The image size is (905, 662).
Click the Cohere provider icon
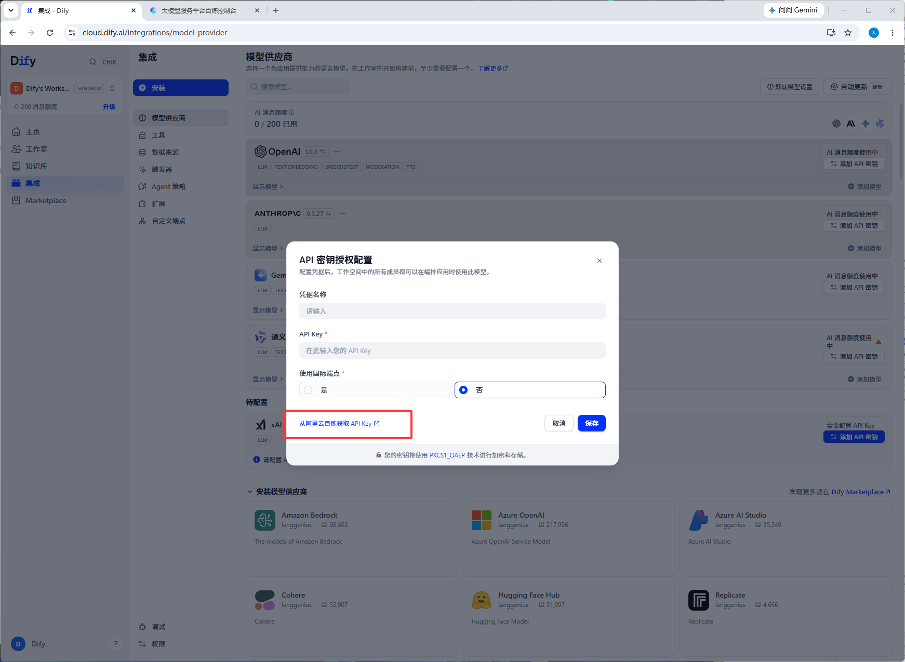coord(265,600)
